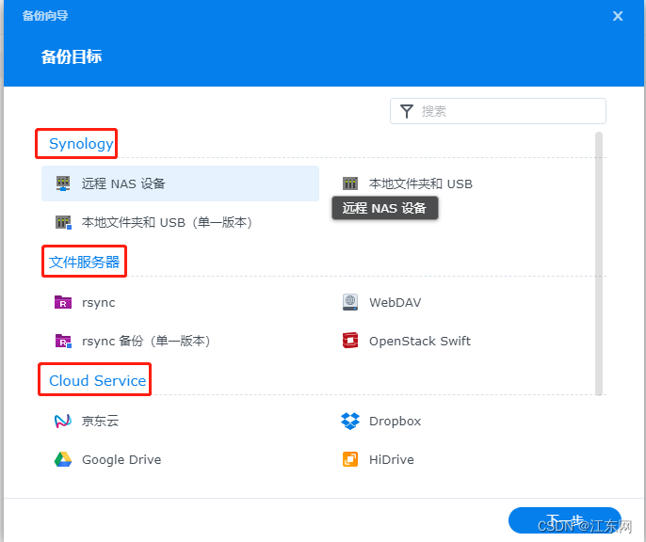Pick 本地文件夹和 USB（单一版本）text
The image size is (646, 542).
point(167,223)
